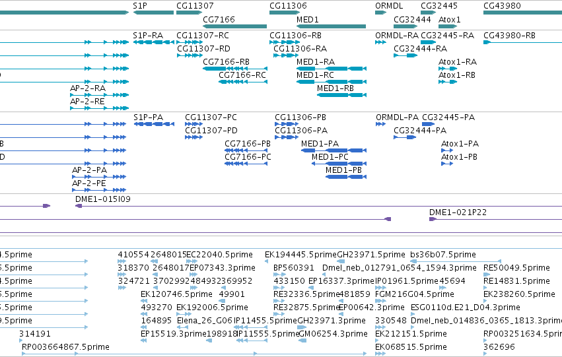
Task: Select the CG32444 gene bar
Action: 405,26
